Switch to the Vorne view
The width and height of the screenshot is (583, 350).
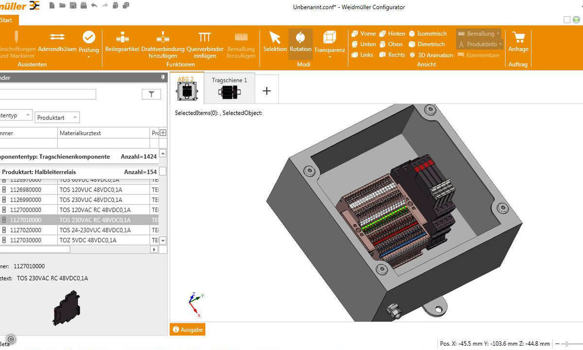point(363,34)
